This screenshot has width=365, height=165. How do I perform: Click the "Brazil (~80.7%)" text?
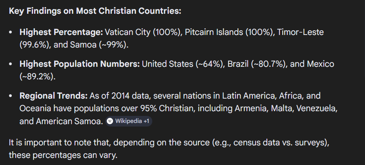[255, 64]
